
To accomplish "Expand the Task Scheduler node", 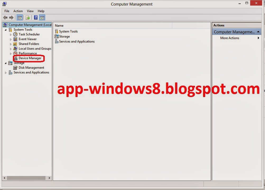I will click(11, 35).
